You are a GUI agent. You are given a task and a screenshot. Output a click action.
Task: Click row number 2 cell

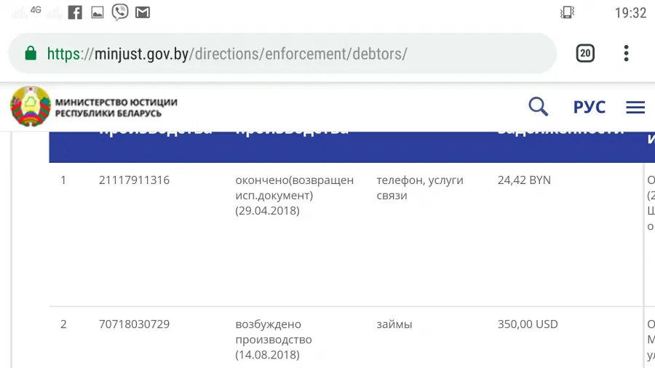tap(63, 324)
